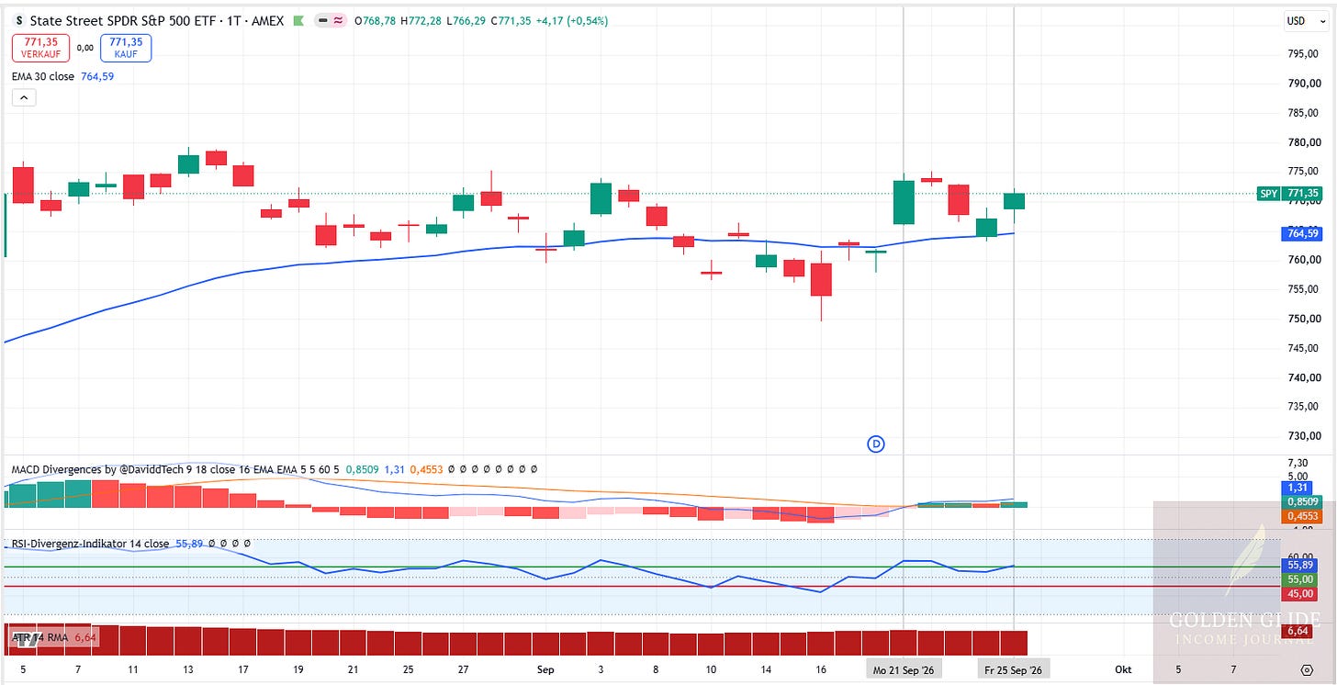Click the blue 55,89 RSI axis tag
Screen dimensions: 1337x685
point(1298,566)
